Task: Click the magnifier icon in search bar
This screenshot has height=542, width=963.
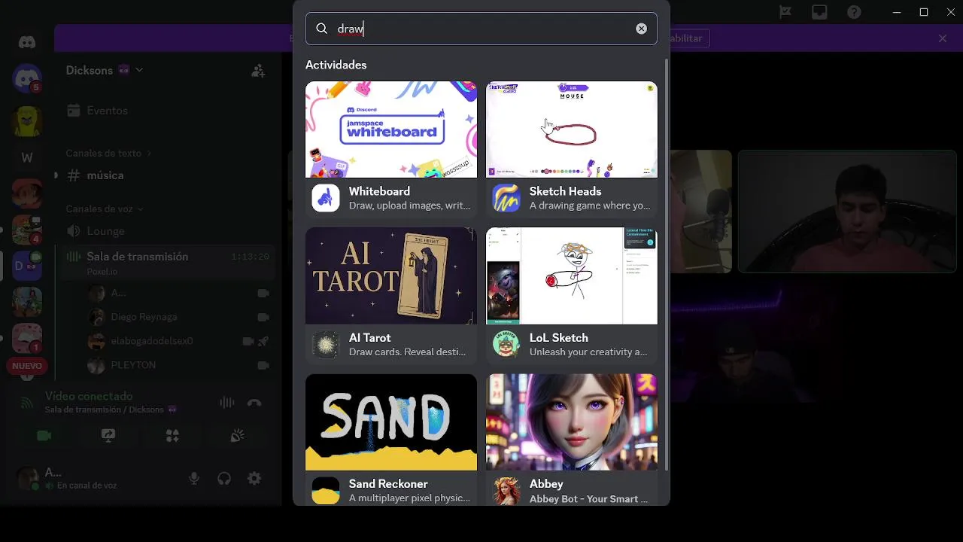Action: tap(322, 29)
